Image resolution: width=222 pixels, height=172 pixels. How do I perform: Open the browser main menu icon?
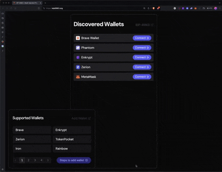pos(220,8)
